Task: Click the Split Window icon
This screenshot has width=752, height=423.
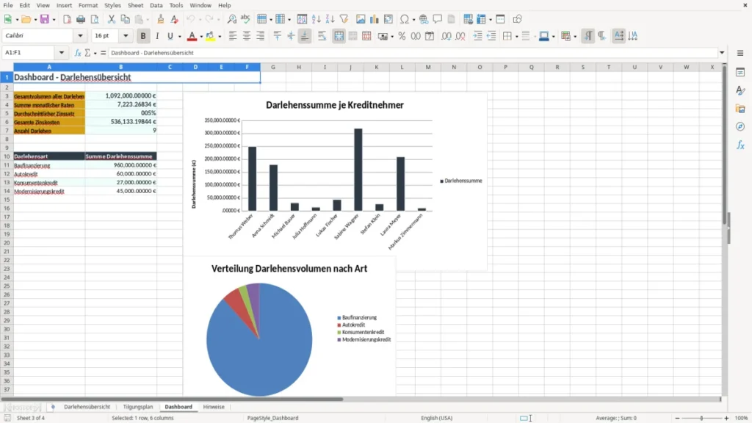Action: point(500,19)
